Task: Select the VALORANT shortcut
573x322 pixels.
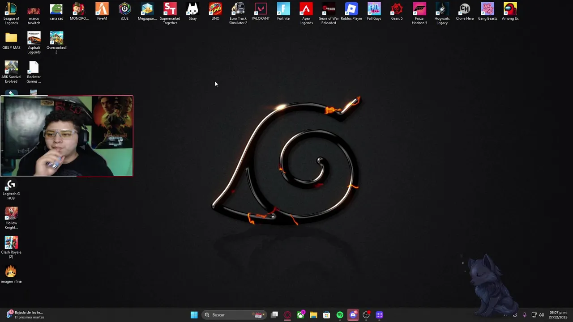Action: (x=261, y=12)
